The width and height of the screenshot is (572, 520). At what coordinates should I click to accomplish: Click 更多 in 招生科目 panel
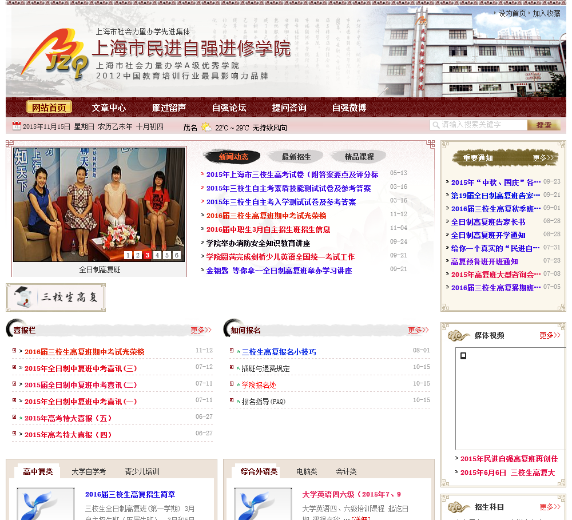pyautogui.click(x=550, y=507)
